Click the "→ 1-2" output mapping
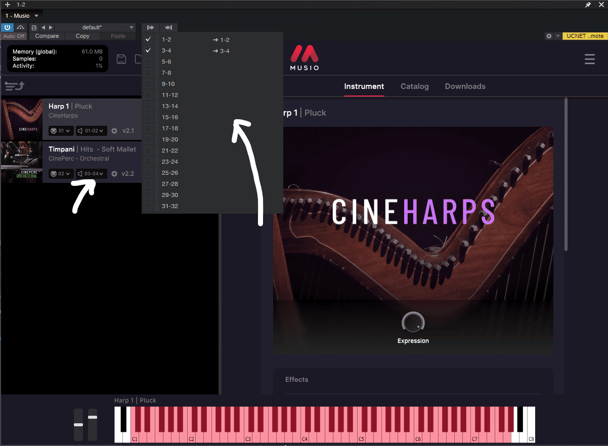The width and height of the screenshot is (608, 446). (222, 39)
